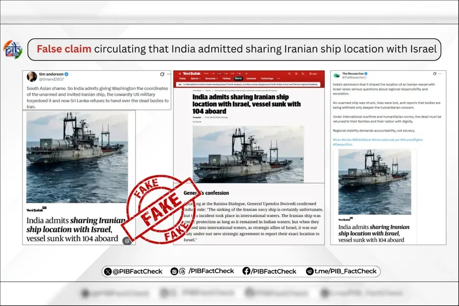459x306 pixels.
Task: Click the breaking news ticker on Yeni Şafak
Action: (248, 84)
